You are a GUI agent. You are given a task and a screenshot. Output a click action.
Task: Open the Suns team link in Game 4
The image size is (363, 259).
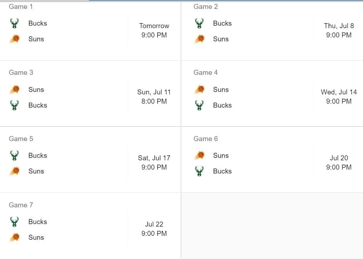pos(221,89)
